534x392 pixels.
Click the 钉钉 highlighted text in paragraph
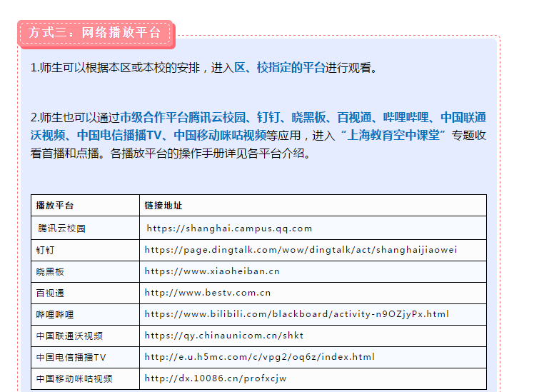click(268, 118)
